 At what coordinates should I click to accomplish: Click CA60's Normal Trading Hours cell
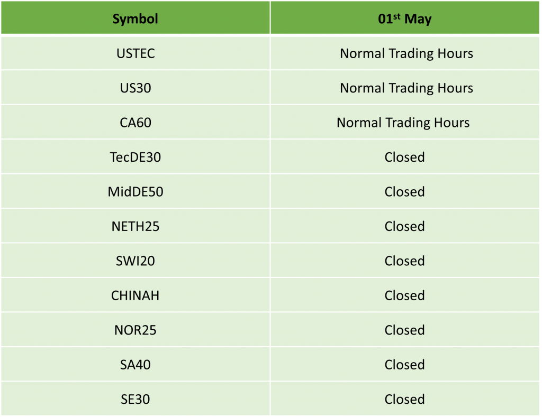pyautogui.click(x=403, y=123)
